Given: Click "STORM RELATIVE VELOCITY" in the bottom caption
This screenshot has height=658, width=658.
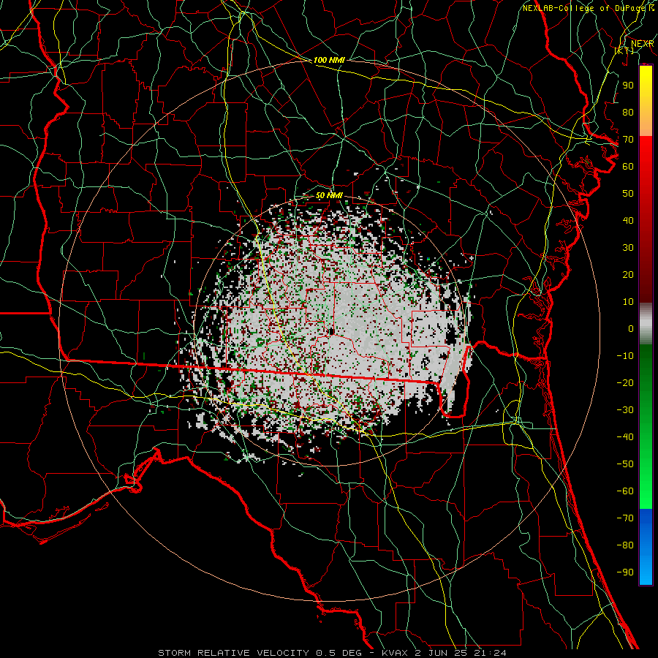Looking at the screenshot, I should (x=233, y=653).
